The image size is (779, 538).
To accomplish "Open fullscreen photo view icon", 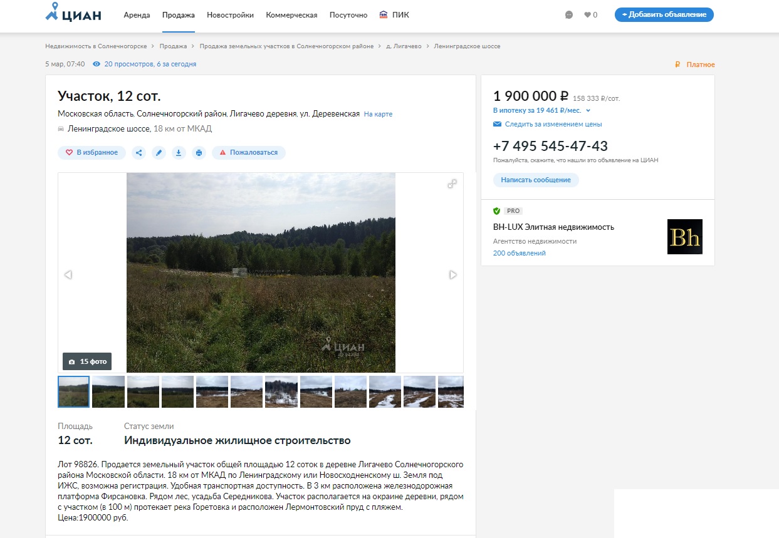I will click(452, 184).
